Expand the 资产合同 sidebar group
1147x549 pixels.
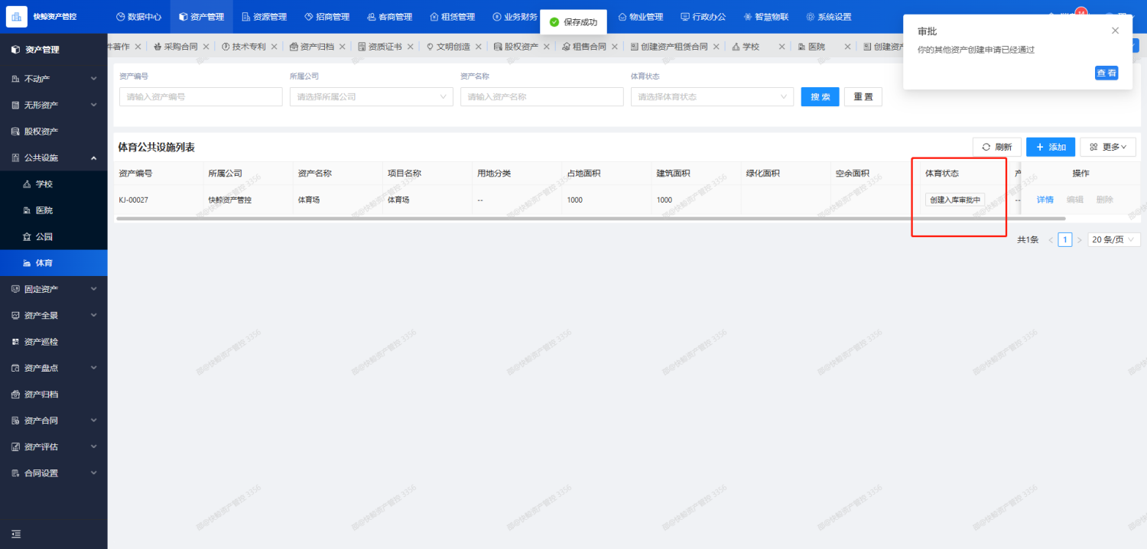pyautogui.click(x=54, y=421)
